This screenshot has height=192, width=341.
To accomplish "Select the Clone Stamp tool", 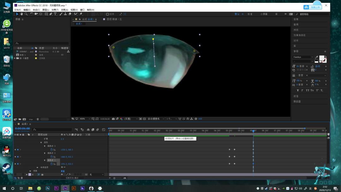I will tap(65, 14).
